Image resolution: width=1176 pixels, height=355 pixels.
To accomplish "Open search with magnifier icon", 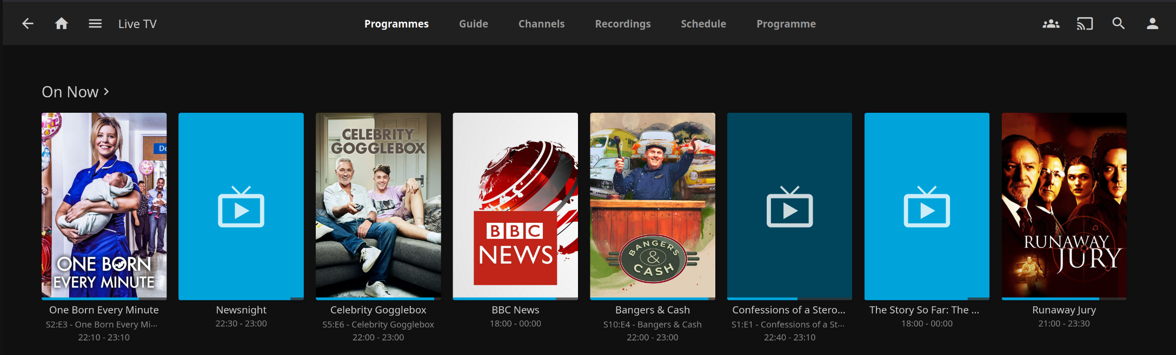I will (x=1118, y=24).
